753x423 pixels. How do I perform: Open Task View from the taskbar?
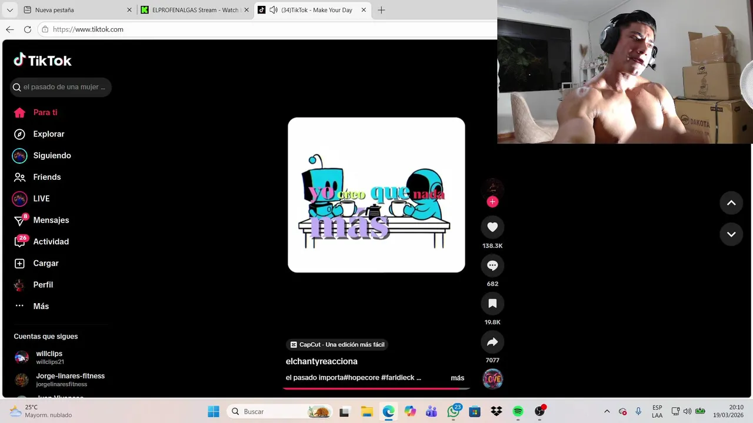click(344, 411)
